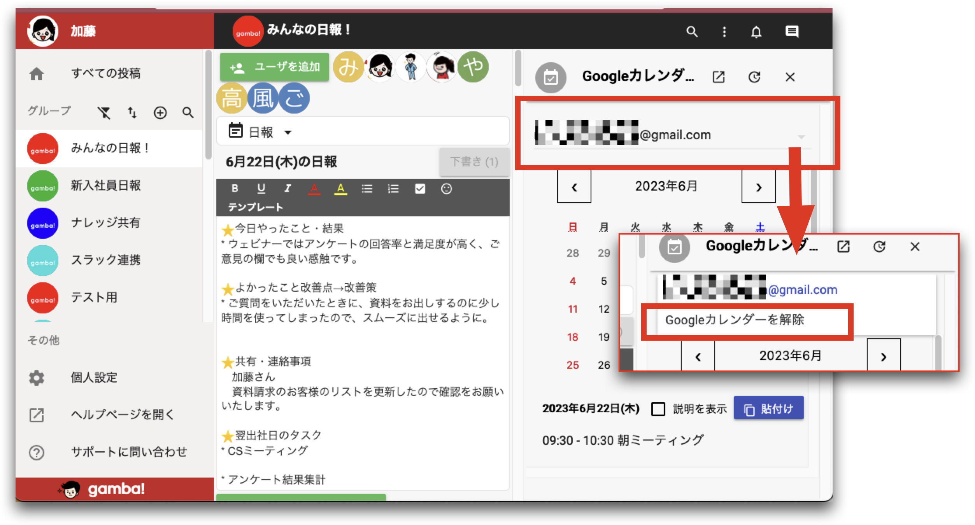Open the three-dot more options menu

point(724,31)
